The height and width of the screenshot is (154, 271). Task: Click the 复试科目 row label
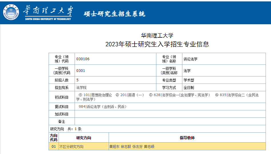[62, 107]
